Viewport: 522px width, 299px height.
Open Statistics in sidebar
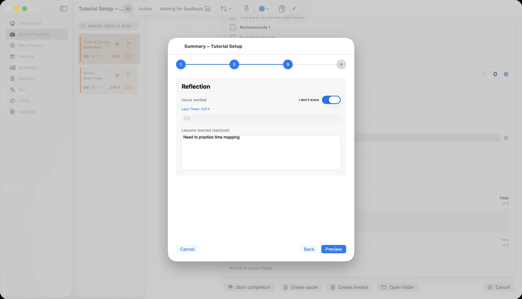click(x=28, y=67)
